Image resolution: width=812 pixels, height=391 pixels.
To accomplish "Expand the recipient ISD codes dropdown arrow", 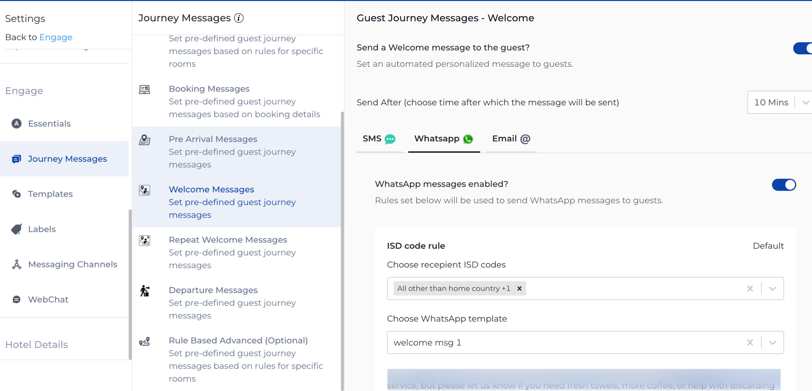I will (x=772, y=289).
